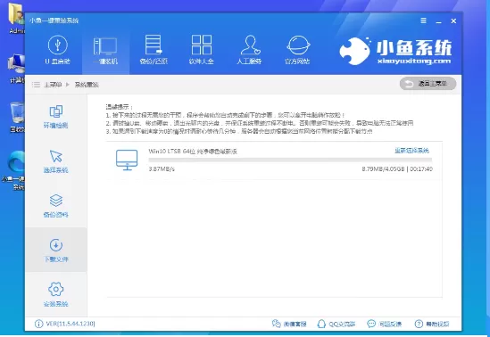Open QQ交流群 in the footer

click(336, 324)
